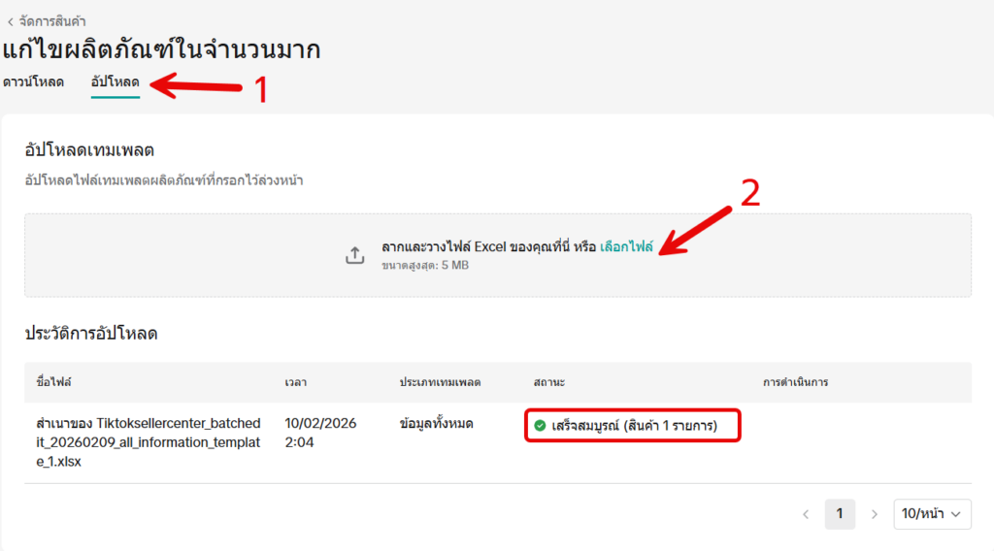The height and width of the screenshot is (551, 994).
Task: Switch to the ดาวน์โหลด tab
Action: point(33,81)
